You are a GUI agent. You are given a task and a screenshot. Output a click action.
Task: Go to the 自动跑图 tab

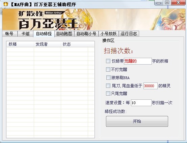pyautogui.click(x=64, y=34)
